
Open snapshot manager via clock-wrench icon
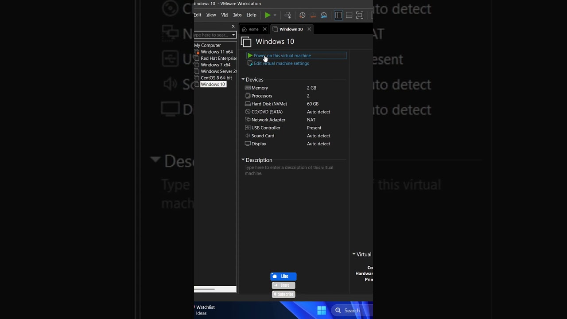click(324, 15)
